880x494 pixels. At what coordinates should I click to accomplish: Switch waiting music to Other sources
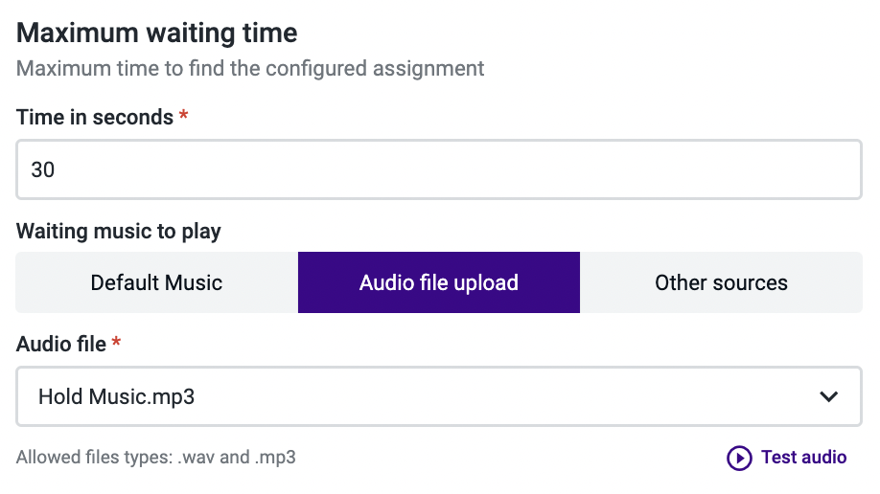click(x=721, y=282)
